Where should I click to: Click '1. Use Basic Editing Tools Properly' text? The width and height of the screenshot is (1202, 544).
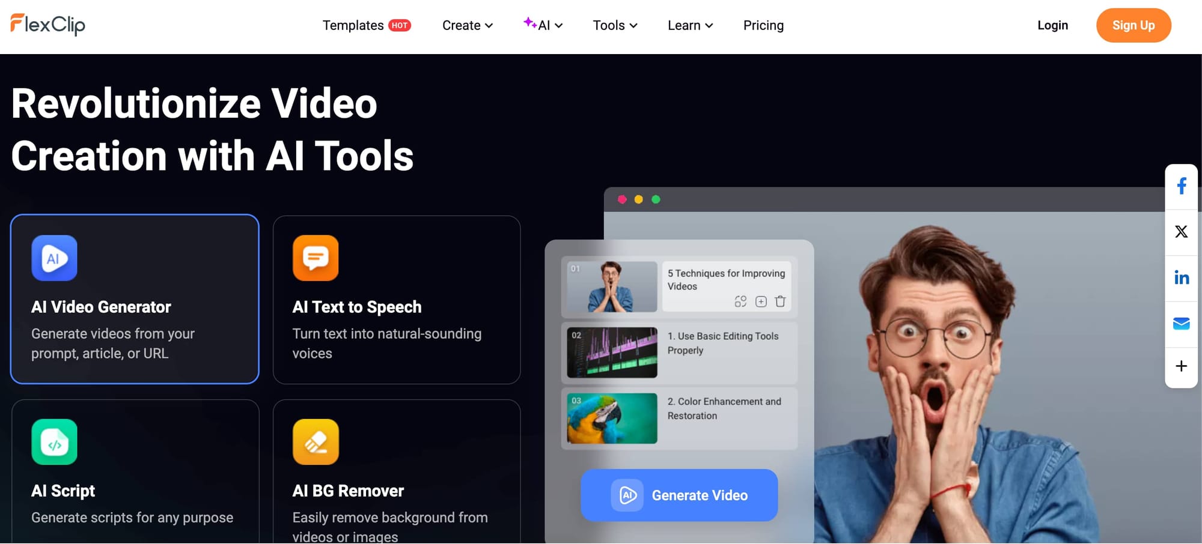(x=723, y=343)
